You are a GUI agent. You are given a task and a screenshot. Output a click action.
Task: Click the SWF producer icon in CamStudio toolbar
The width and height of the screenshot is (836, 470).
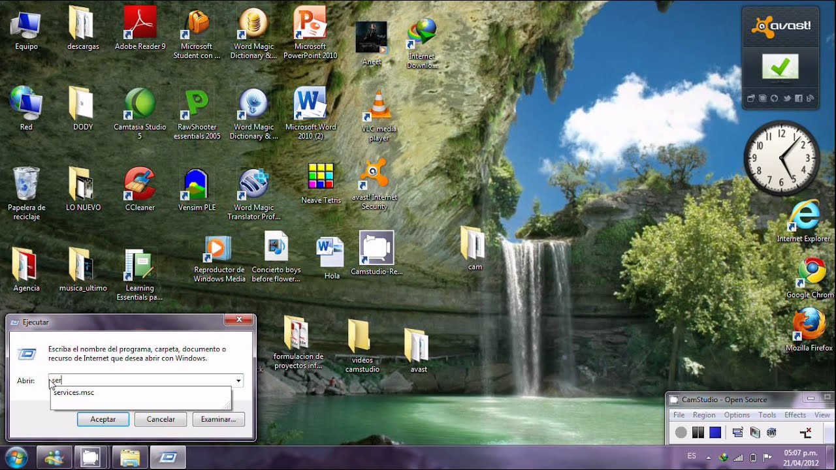(772, 432)
